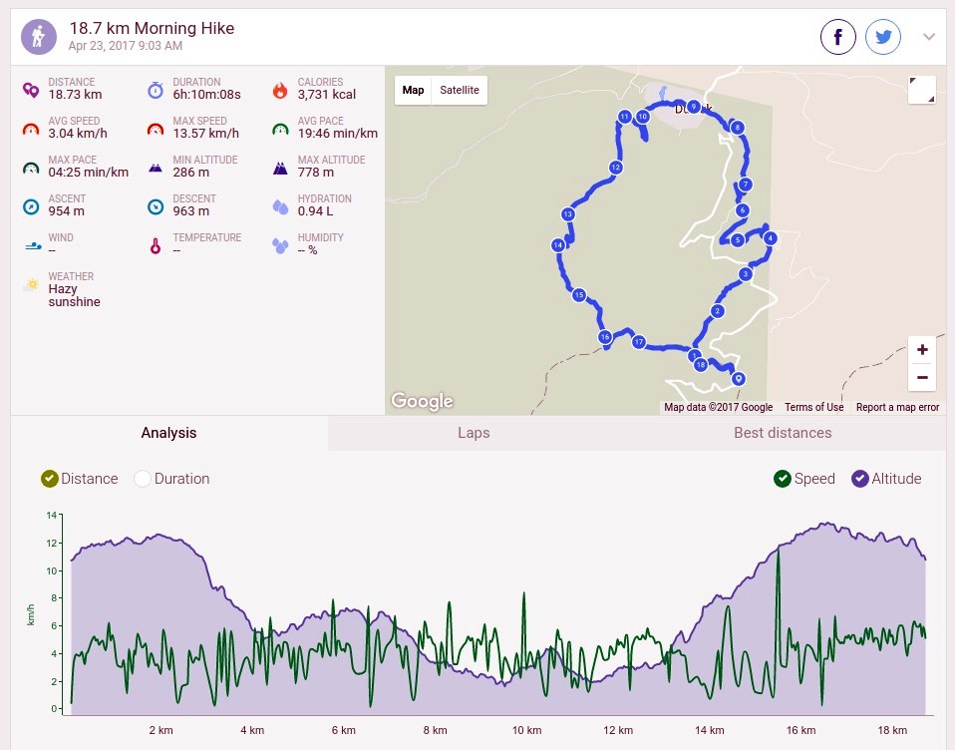Click the date Apr 23, 2017 9:03 AM
This screenshot has width=955, height=750.
point(125,46)
